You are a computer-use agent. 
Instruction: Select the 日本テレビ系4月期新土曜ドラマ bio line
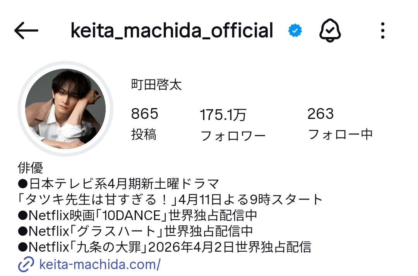(119, 184)
